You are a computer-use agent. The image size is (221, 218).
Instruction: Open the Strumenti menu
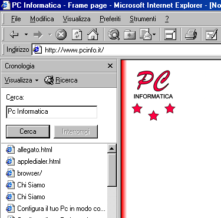[143, 19]
